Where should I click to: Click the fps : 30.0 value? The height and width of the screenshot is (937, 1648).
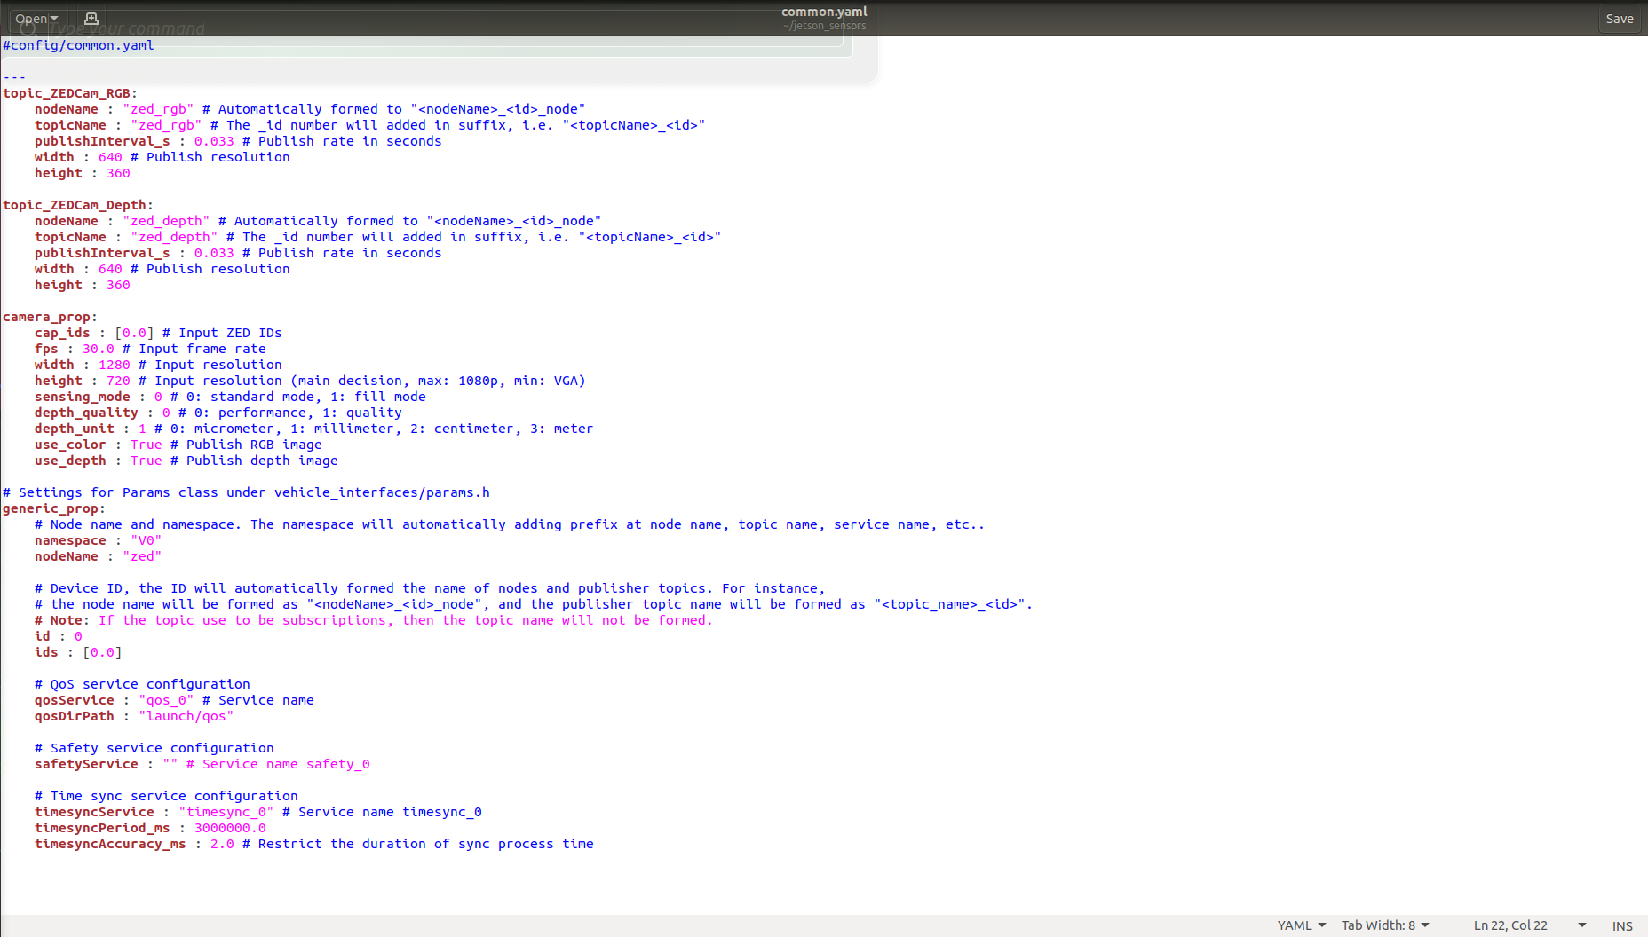click(x=99, y=349)
